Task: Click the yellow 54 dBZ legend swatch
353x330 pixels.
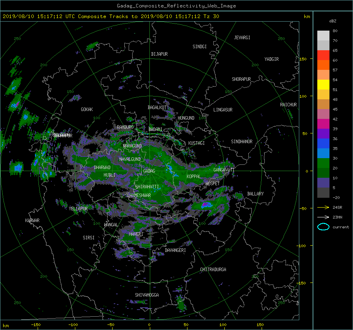Action: point(323,84)
